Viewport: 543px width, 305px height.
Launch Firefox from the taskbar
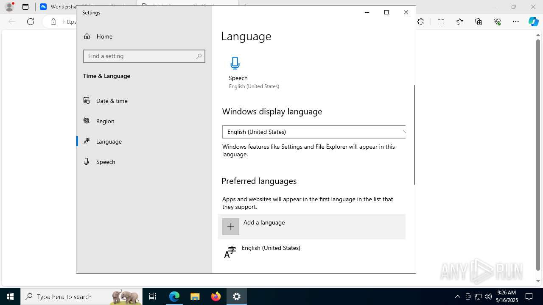click(216, 297)
